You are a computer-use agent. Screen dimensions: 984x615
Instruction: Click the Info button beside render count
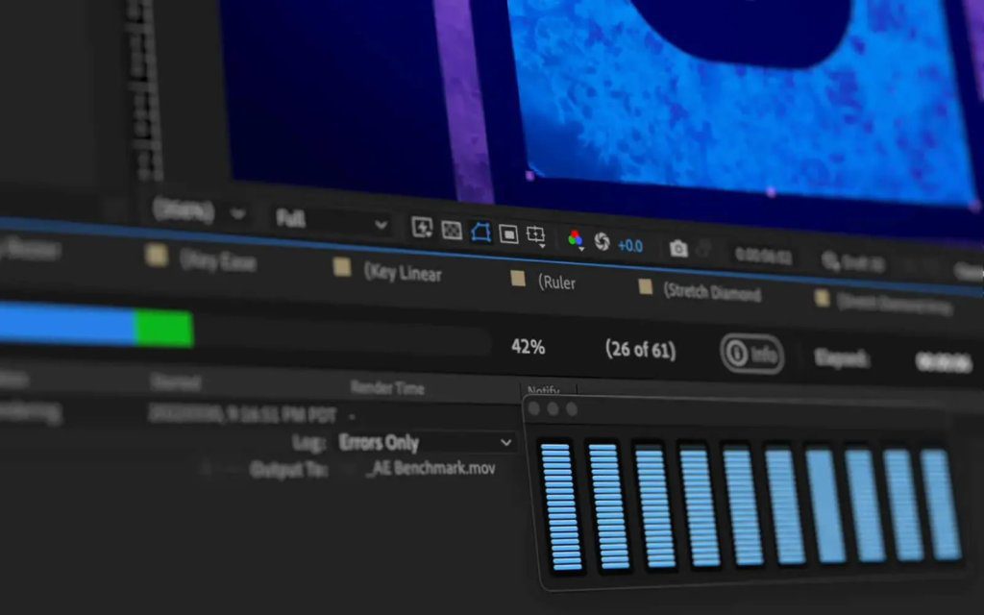point(752,355)
